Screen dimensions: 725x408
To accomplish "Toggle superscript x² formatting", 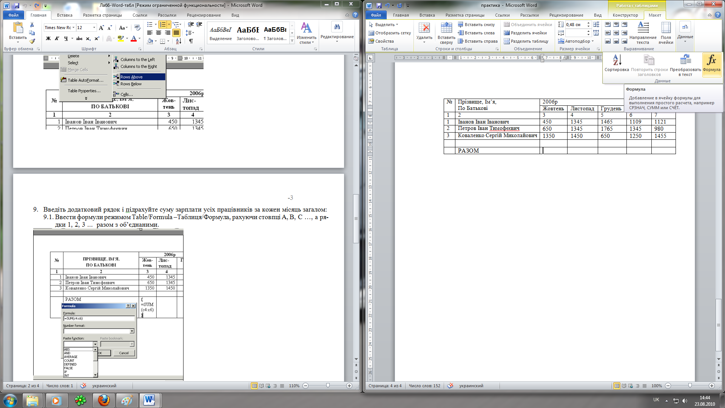I will tap(97, 39).
